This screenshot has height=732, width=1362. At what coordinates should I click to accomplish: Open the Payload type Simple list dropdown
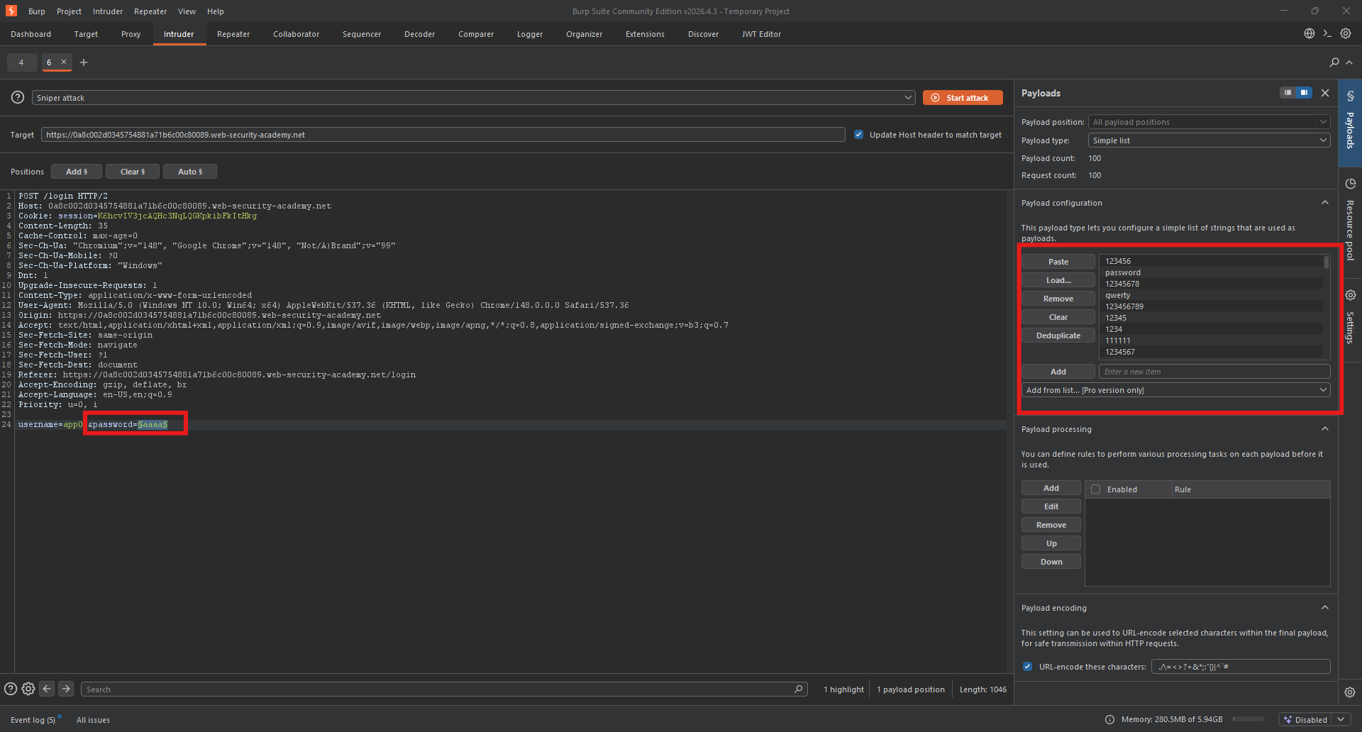[x=1209, y=140]
